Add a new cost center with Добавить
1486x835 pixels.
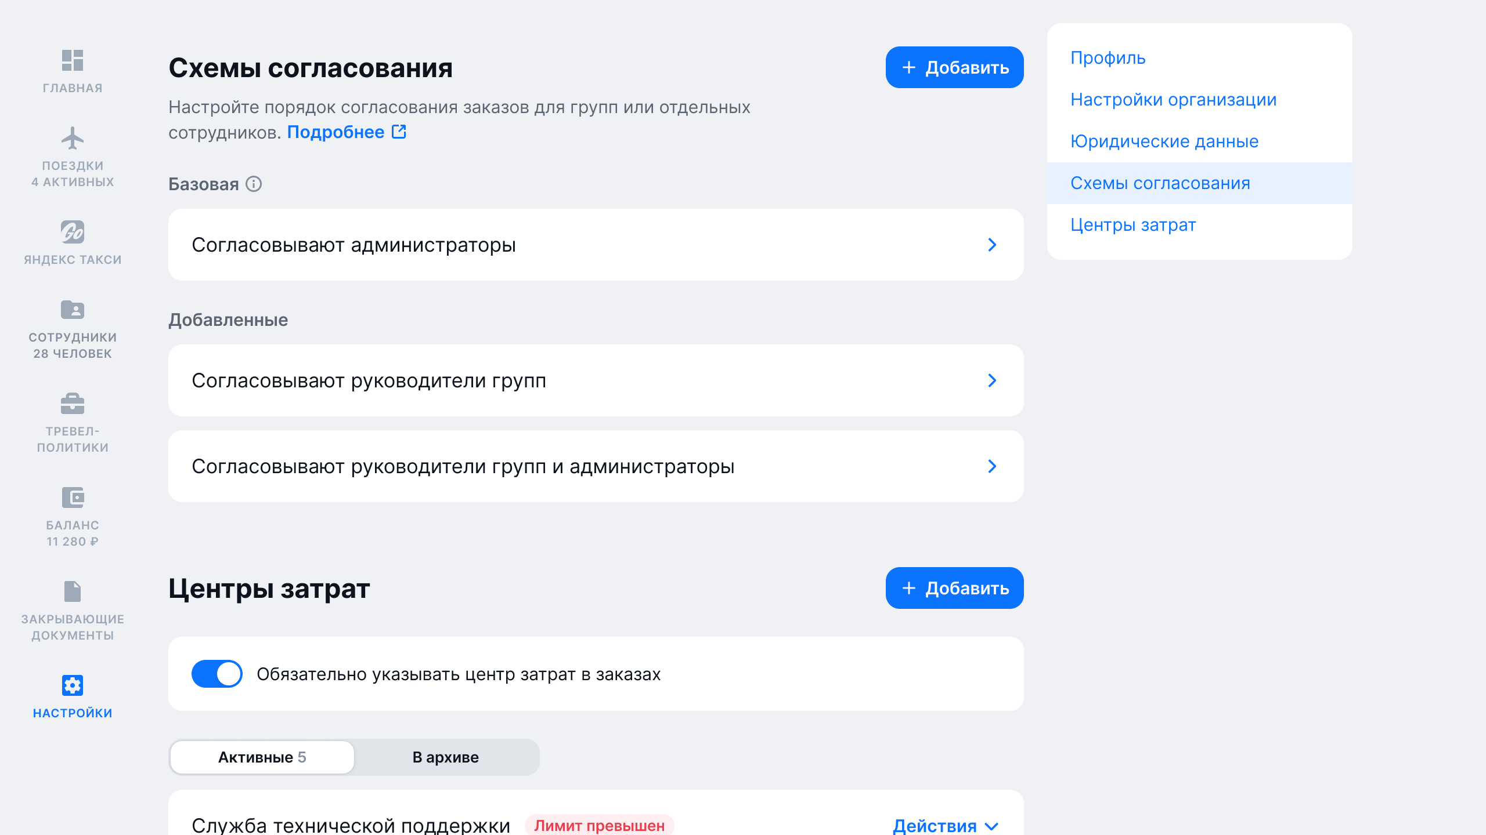click(954, 588)
